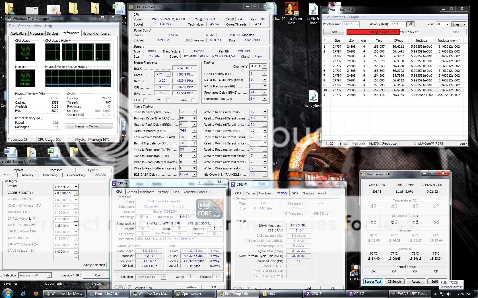Switch to the Processes tab in Task Manager
This screenshot has height=298, width=478.
click(x=37, y=33)
